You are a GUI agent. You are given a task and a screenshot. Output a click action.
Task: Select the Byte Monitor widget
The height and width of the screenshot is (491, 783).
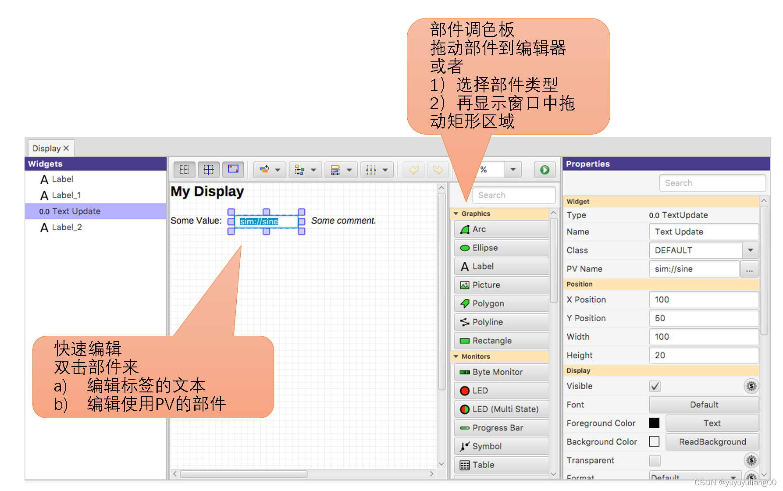click(x=497, y=372)
